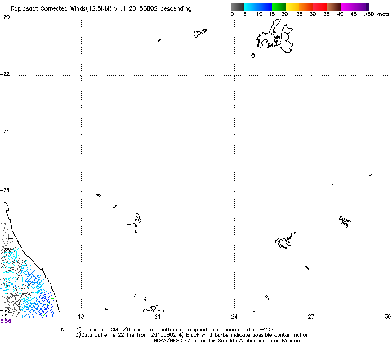Click the longitude label 21
Image resolution: width=392 pixels, height=344 pixels.
157,316
